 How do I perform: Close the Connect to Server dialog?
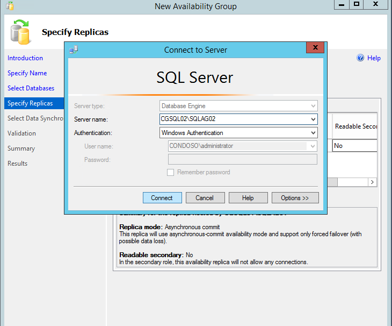[315, 47]
